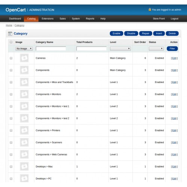Click the Insert button
Image resolution: width=187 pixels, height=187 pixels.
pos(159,33)
